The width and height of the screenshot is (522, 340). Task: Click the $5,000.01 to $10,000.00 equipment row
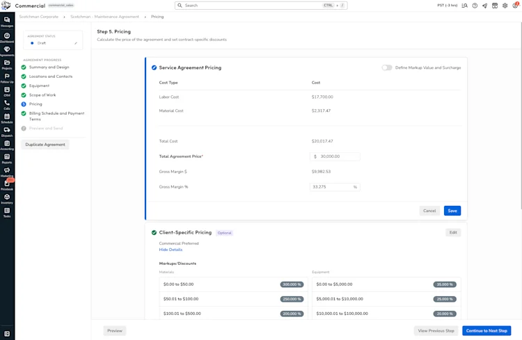coord(386,299)
